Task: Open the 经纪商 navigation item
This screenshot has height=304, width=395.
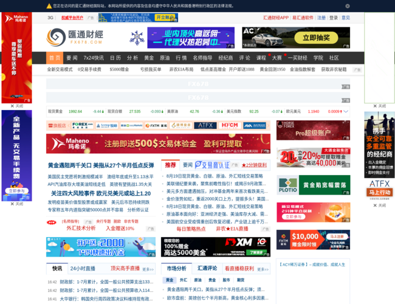Action: click(x=225, y=58)
